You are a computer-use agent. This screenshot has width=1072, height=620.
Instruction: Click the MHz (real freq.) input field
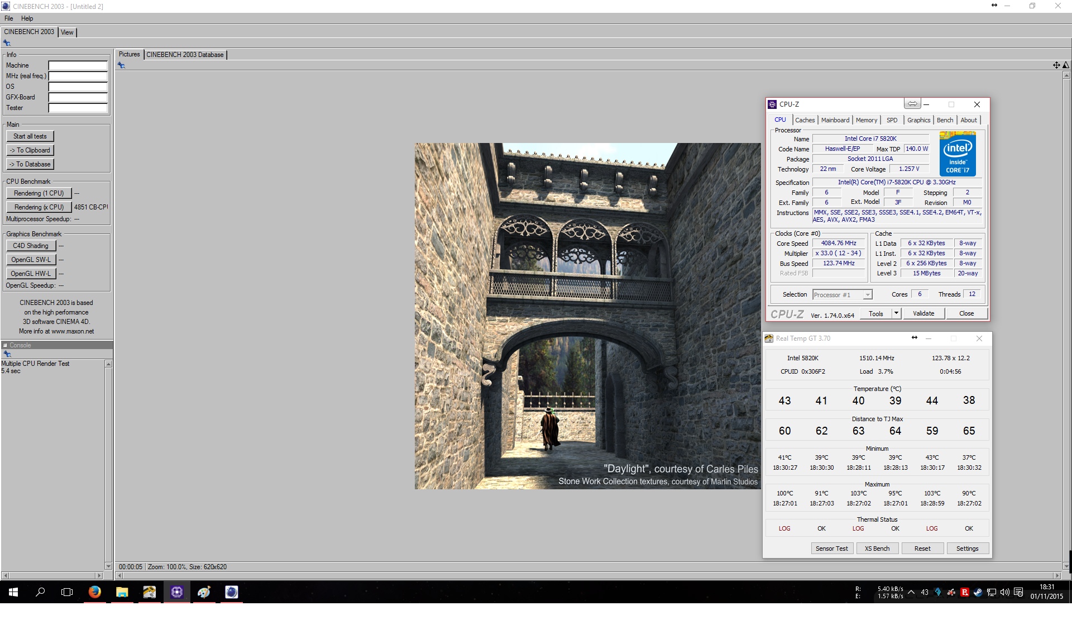click(x=78, y=77)
